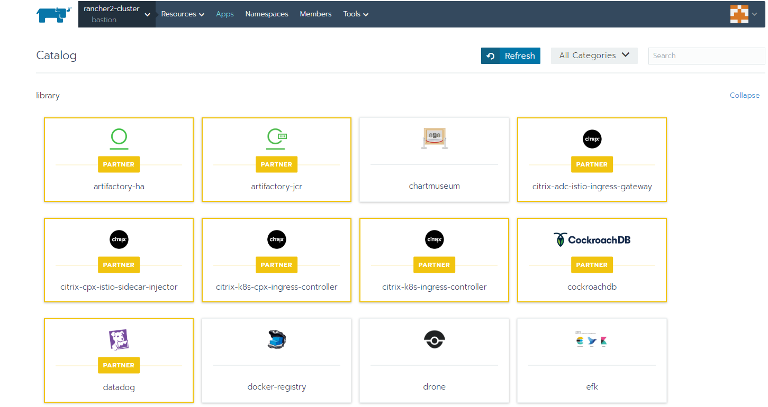The height and width of the screenshot is (407, 768).
Task: Click Citrix logo on citrix-k8s-cpx-ingress-controller card
Action: (x=277, y=239)
